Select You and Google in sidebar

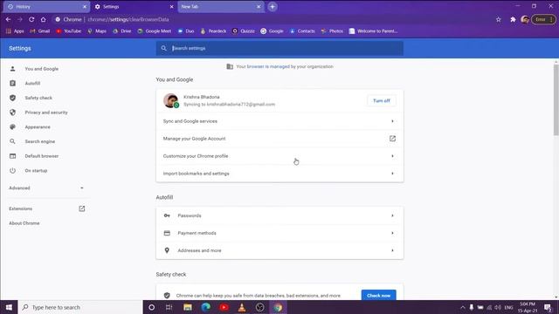coord(41,69)
